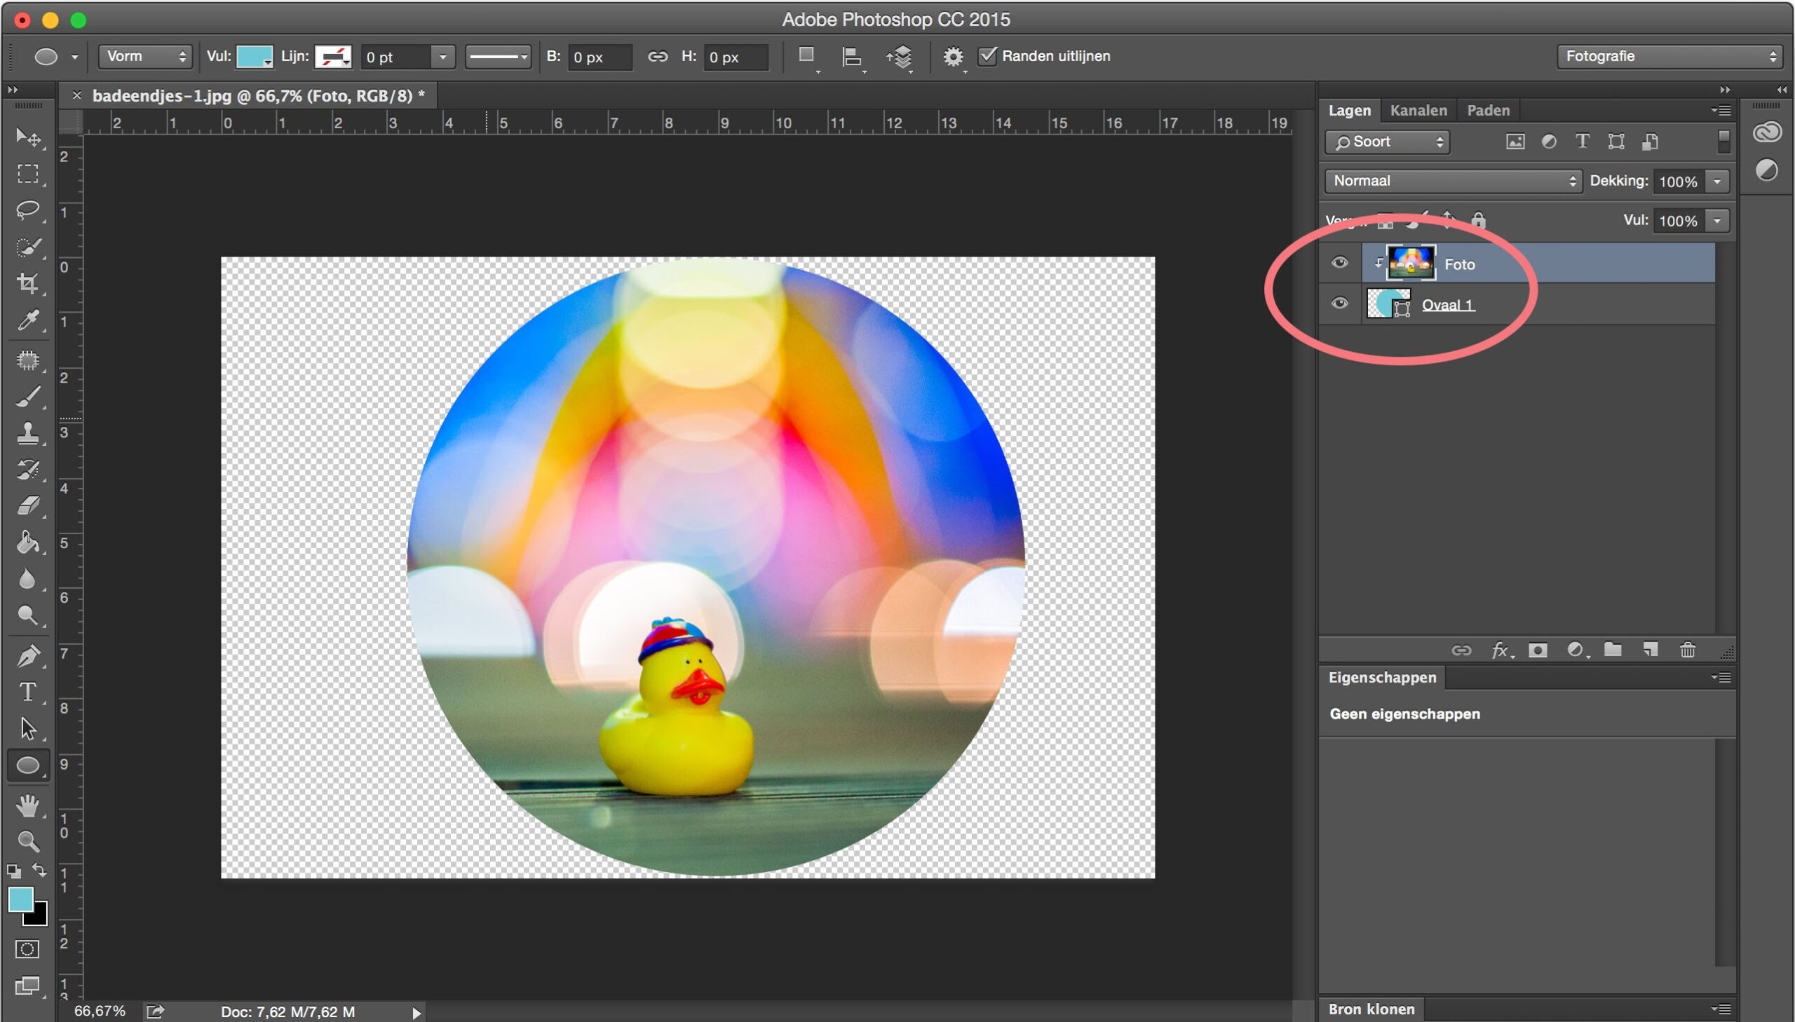Select the Crop tool

28,284
